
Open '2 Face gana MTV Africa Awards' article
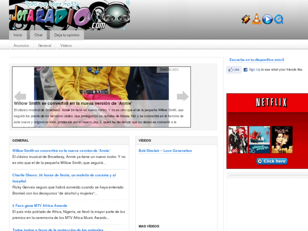coord(40,206)
